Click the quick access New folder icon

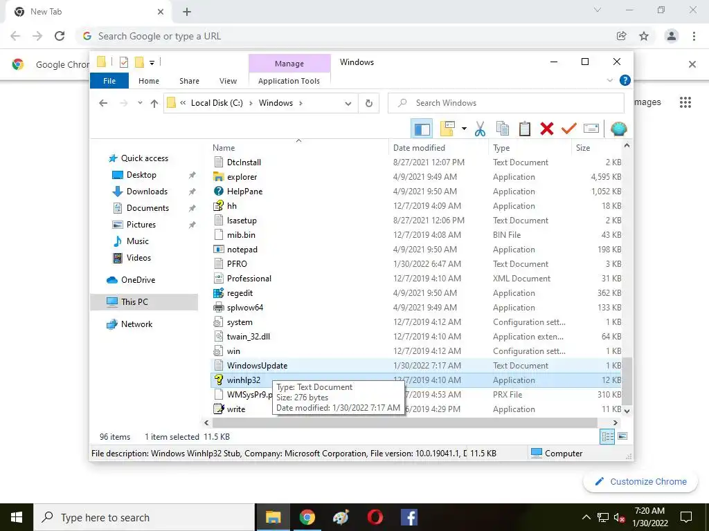140,62
